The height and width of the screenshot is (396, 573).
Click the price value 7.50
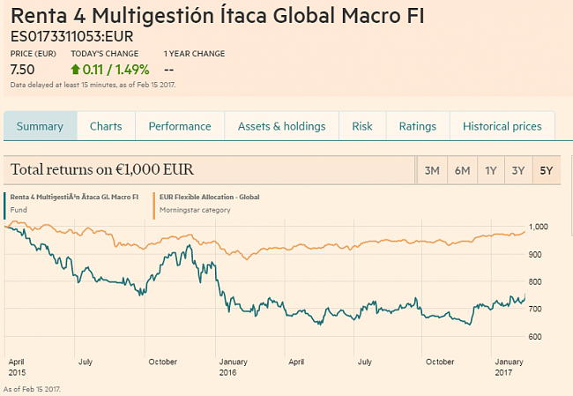22,70
